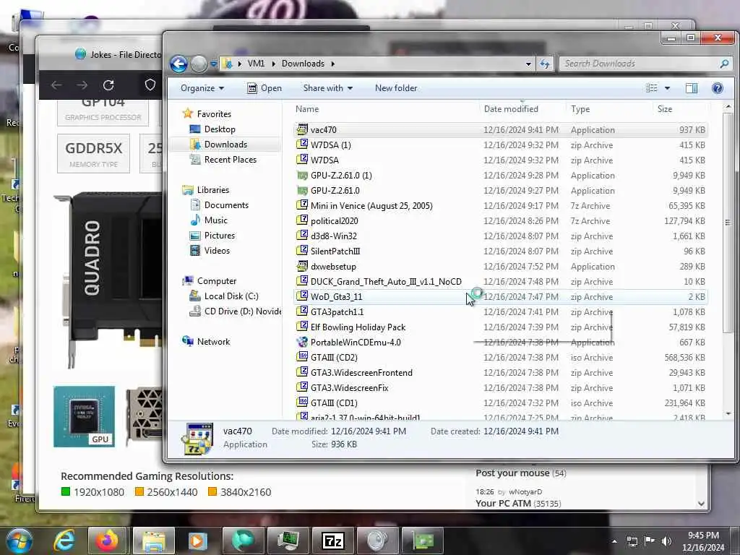Sort files by Name column
The width and height of the screenshot is (740, 555).
point(307,109)
